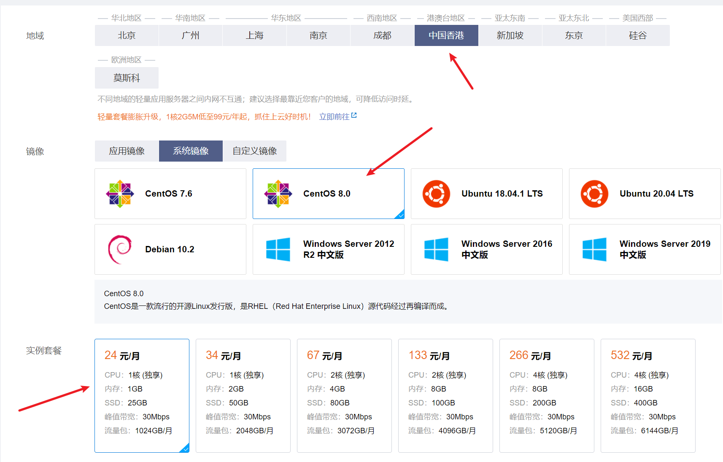Choose the Debian 10.2 label
Screen dimensions: 723x462
pyautogui.click(x=170, y=249)
